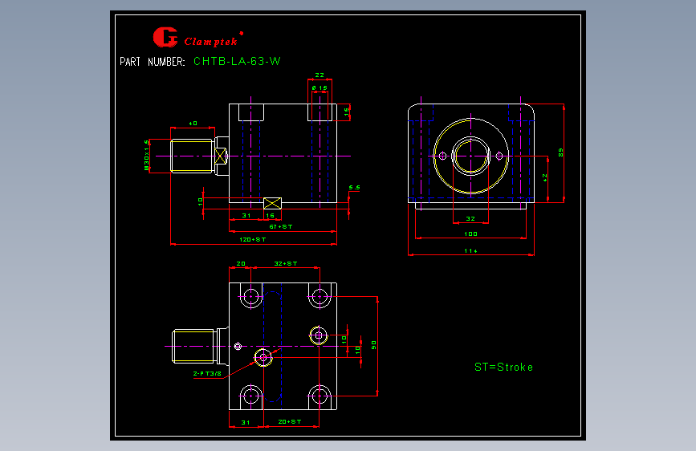
Task: Select the 2-PT3/8 port callout
Action: tap(207, 373)
